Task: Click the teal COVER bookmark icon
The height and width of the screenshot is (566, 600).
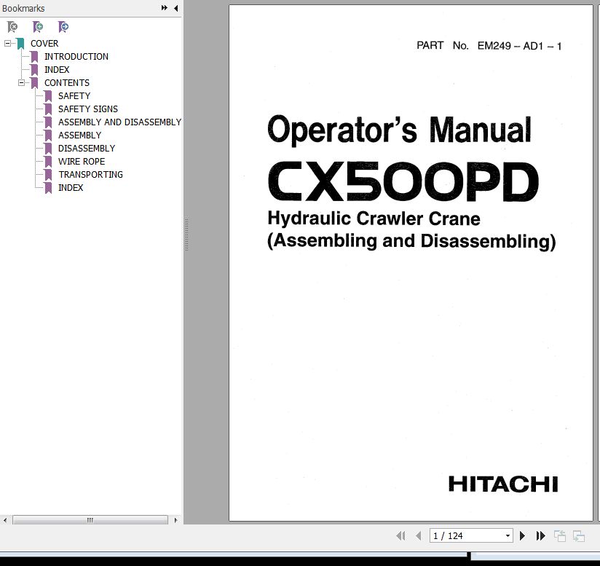Action: (20, 44)
